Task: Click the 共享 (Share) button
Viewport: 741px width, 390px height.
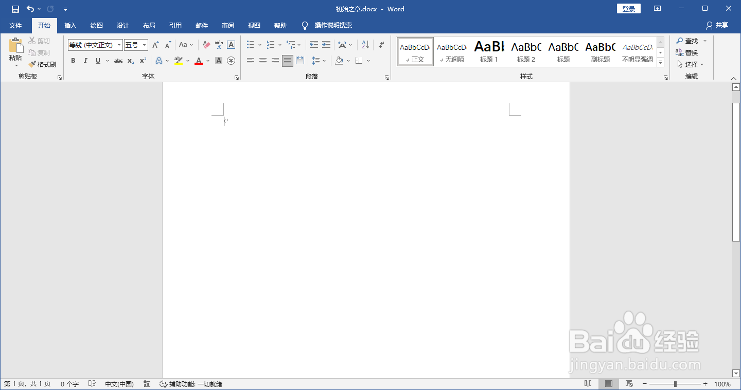Action: 717,25
